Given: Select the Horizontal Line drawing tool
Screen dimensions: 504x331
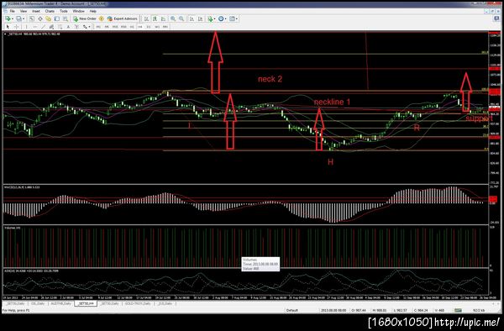Looking at the screenshot, I should click(x=35, y=27).
